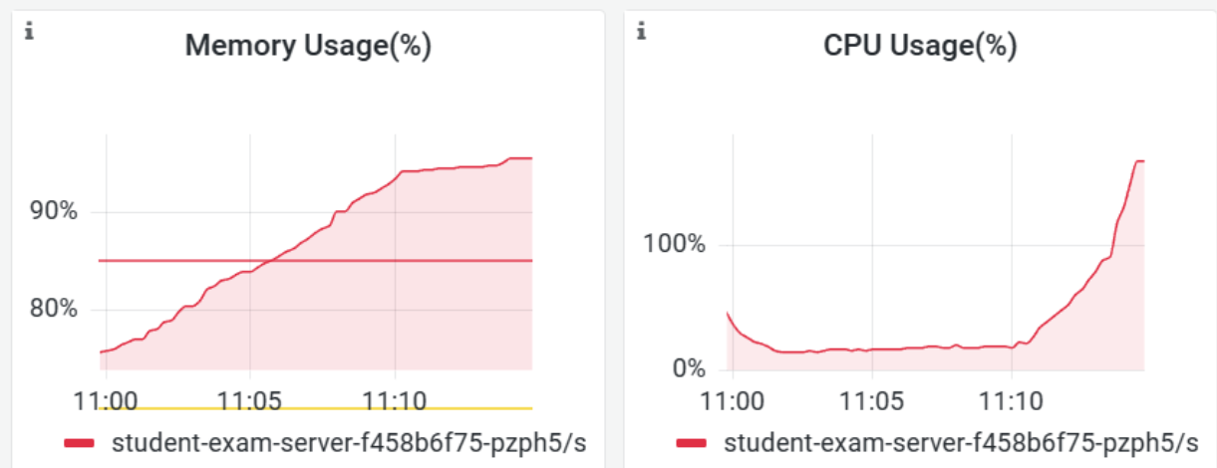This screenshot has width=1217, height=468.
Task: Click the CPU Usage panel info icon
Action: pyautogui.click(x=642, y=32)
